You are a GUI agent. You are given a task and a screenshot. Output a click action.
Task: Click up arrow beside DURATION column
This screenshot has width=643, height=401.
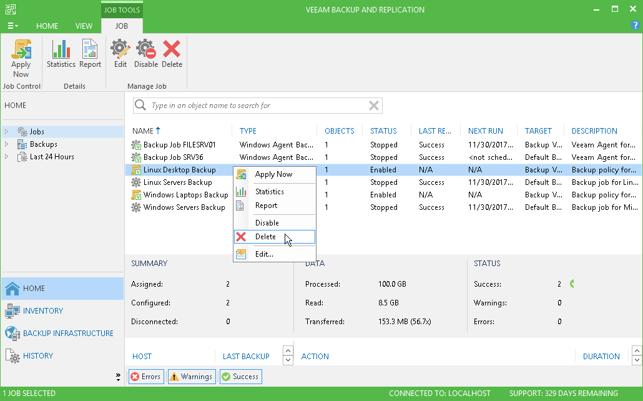636,351
